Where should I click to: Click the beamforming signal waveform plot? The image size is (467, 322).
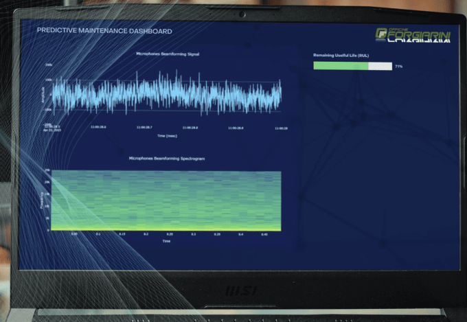[167, 94]
